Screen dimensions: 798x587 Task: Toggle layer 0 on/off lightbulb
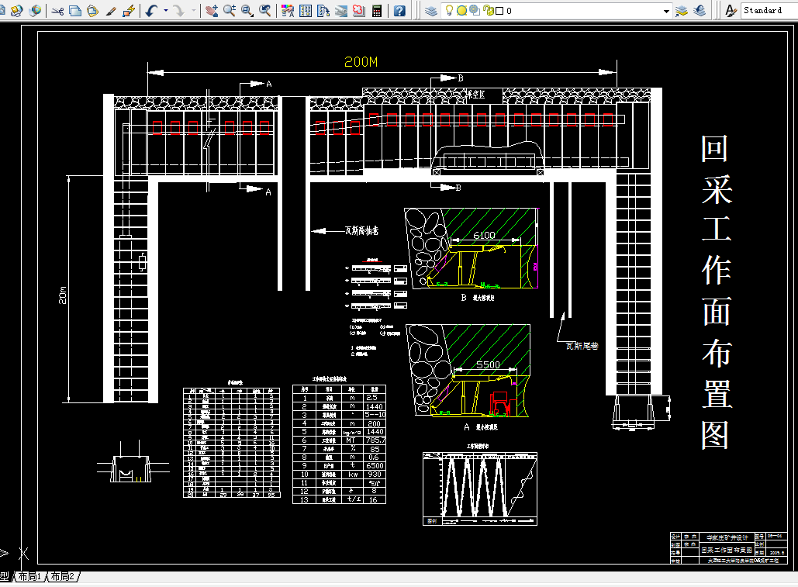click(x=449, y=10)
